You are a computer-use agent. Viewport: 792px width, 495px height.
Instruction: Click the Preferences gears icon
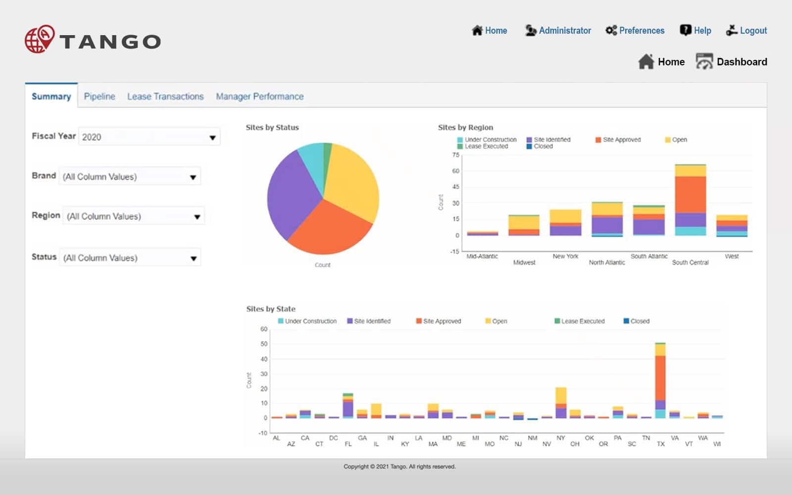[x=611, y=31]
